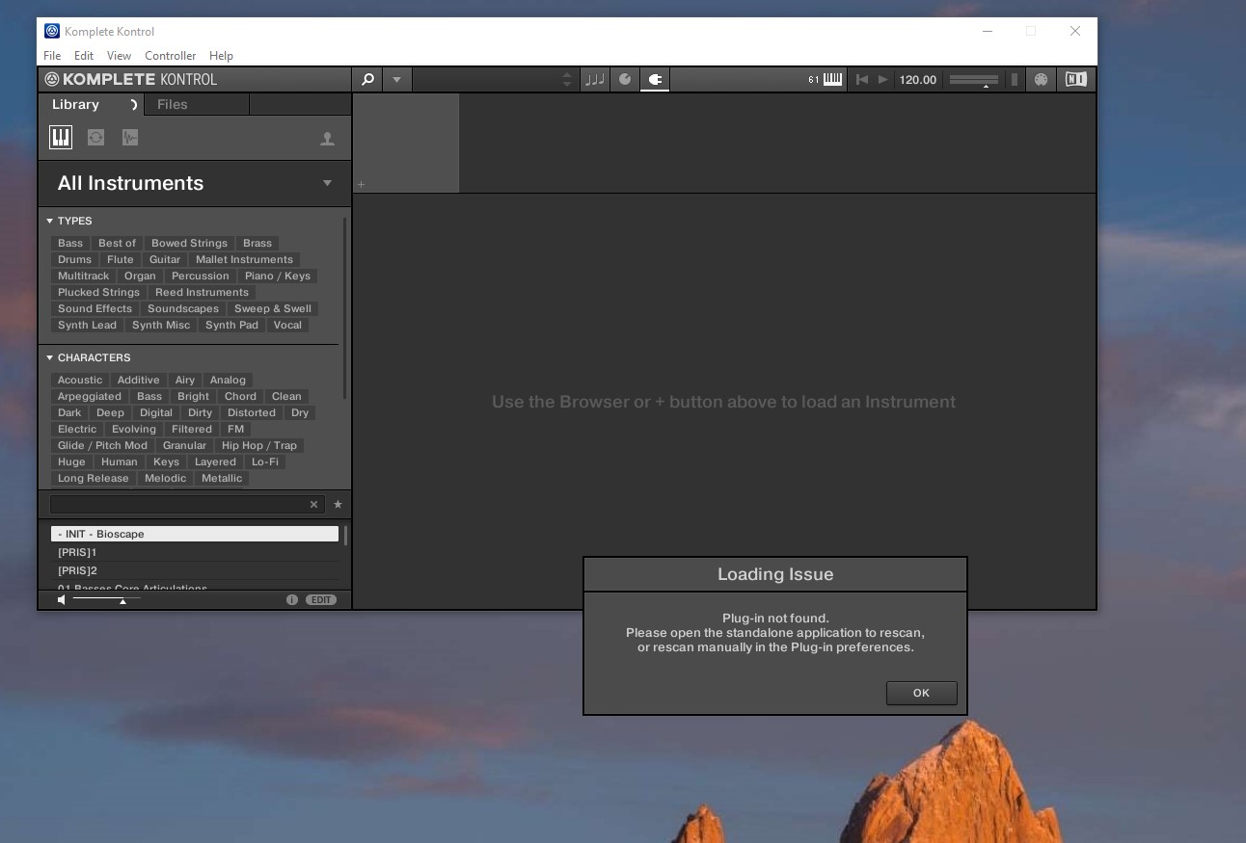Screen dimensions: 1246x843
Task: Toggle the Lo-Fi character tag
Action: (265, 461)
